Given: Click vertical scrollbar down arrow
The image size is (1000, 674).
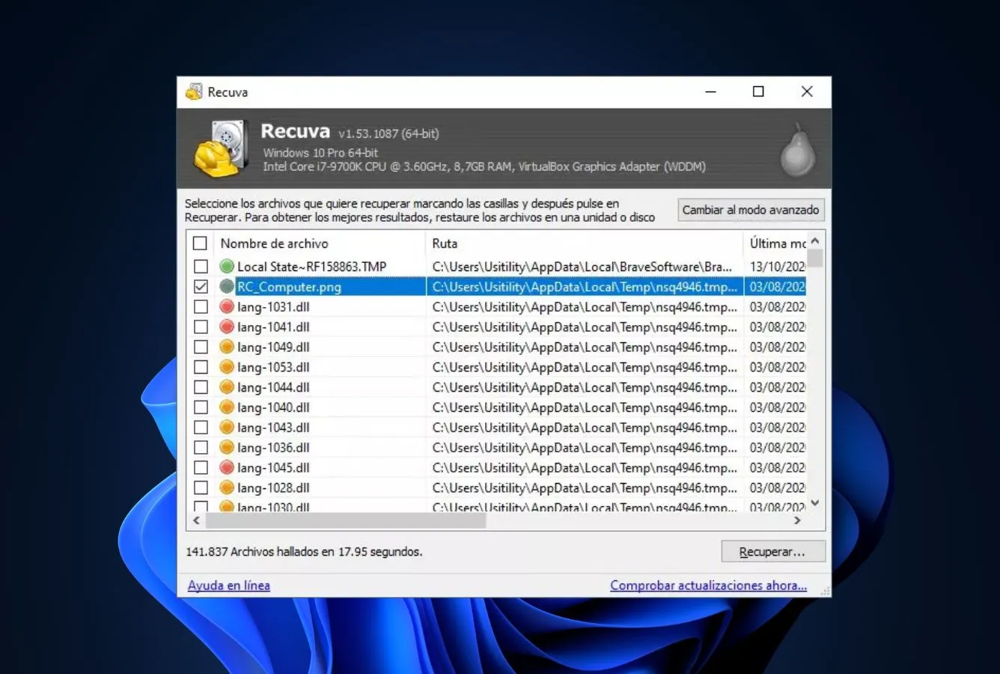Looking at the screenshot, I should (x=815, y=503).
